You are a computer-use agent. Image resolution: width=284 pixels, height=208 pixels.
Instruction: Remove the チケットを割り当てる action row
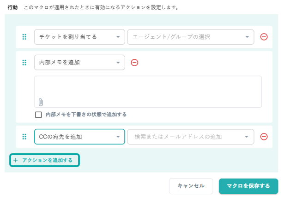click(x=264, y=37)
